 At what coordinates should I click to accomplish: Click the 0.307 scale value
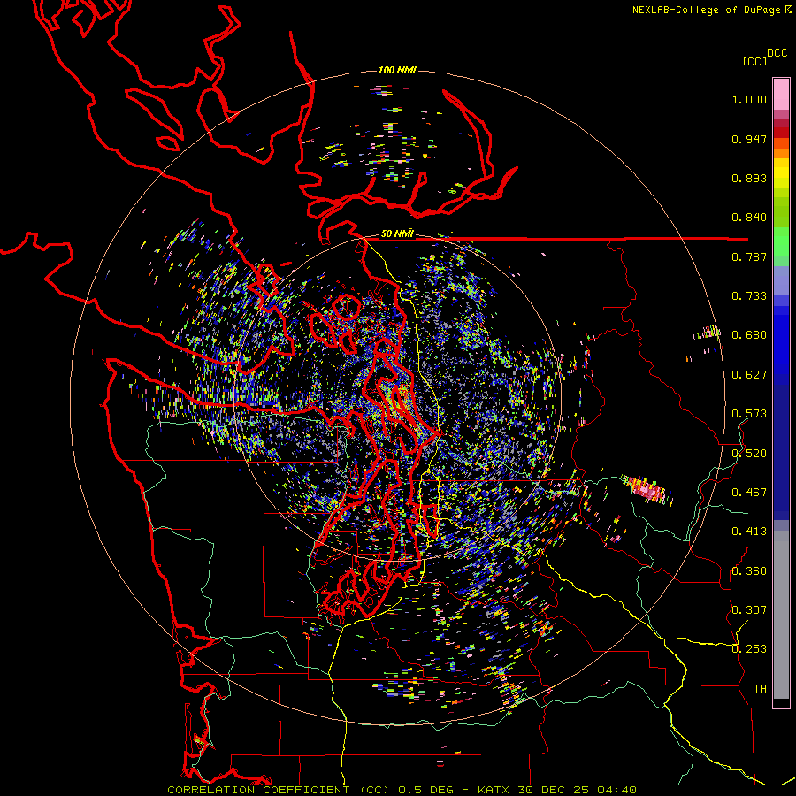pyautogui.click(x=749, y=610)
